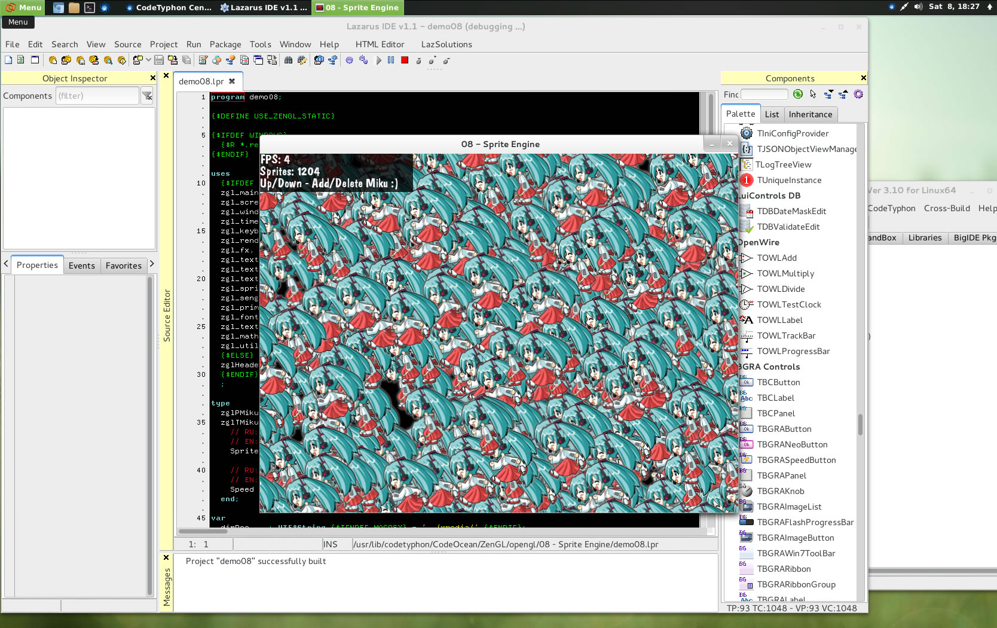This screenshot has height=628, width=997.
Task: Open the Project menu
Action: coord(164,44)
